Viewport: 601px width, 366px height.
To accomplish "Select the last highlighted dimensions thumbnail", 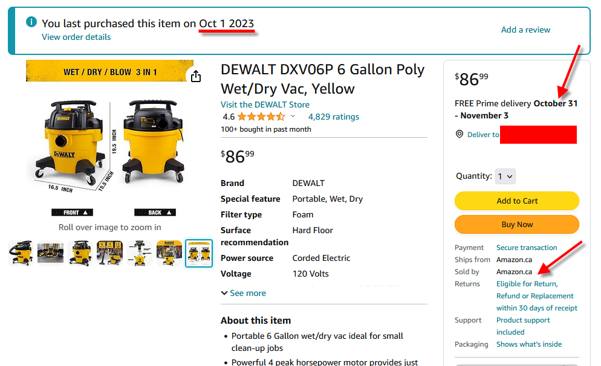I will [x=198, y=253].
